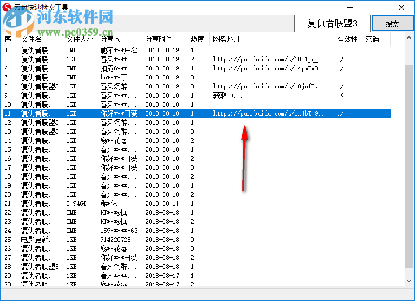Click the vertical scrollbar thumb
This screenshot has height=301, width=415.
[x=409, y=166]
